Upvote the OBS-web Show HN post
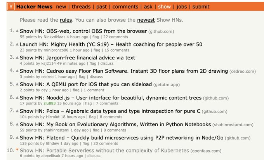This screenshot has width=264, height=160. point(17,31)
